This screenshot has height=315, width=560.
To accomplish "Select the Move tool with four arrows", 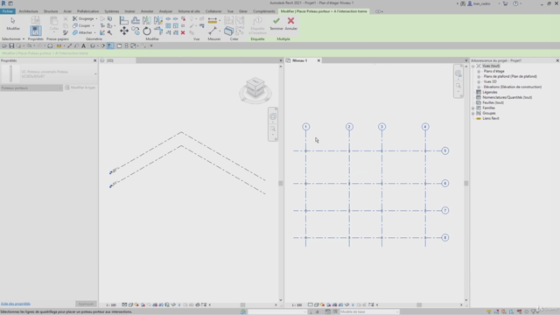I will [124, 31].
